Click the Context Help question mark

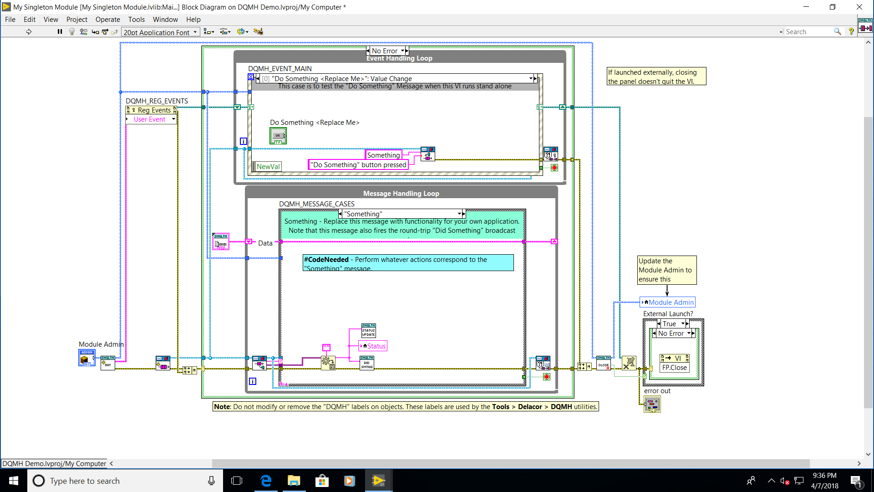851,31
